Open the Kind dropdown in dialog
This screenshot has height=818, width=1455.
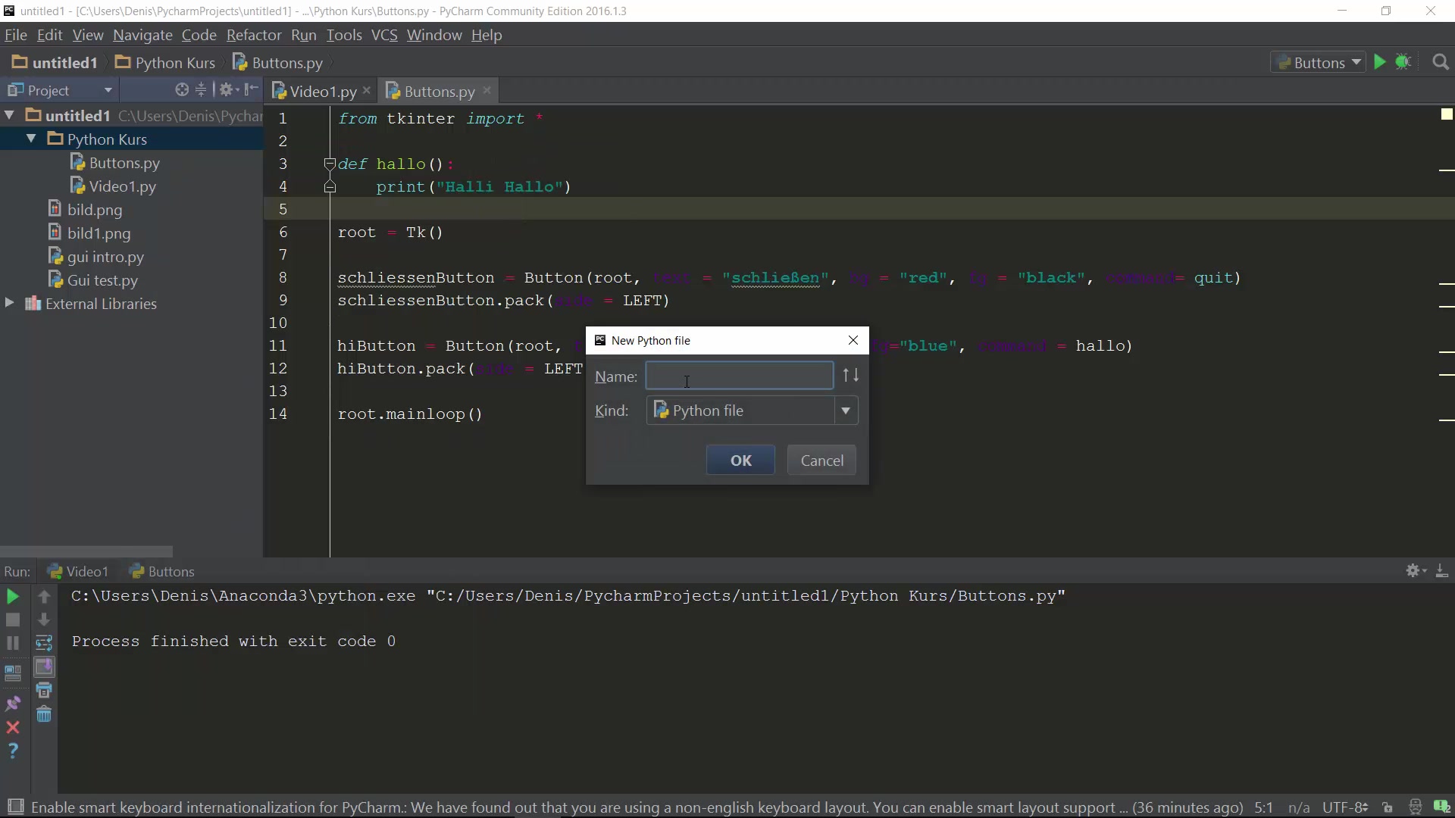point(845,411)
